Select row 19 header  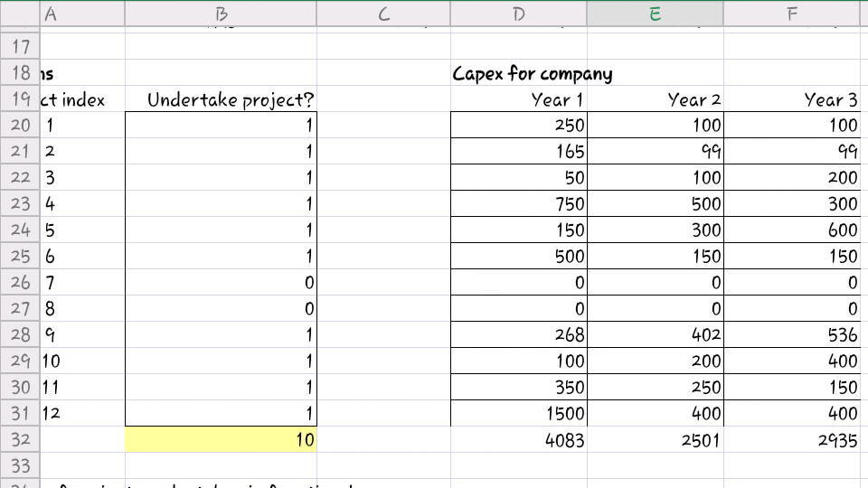20,99
